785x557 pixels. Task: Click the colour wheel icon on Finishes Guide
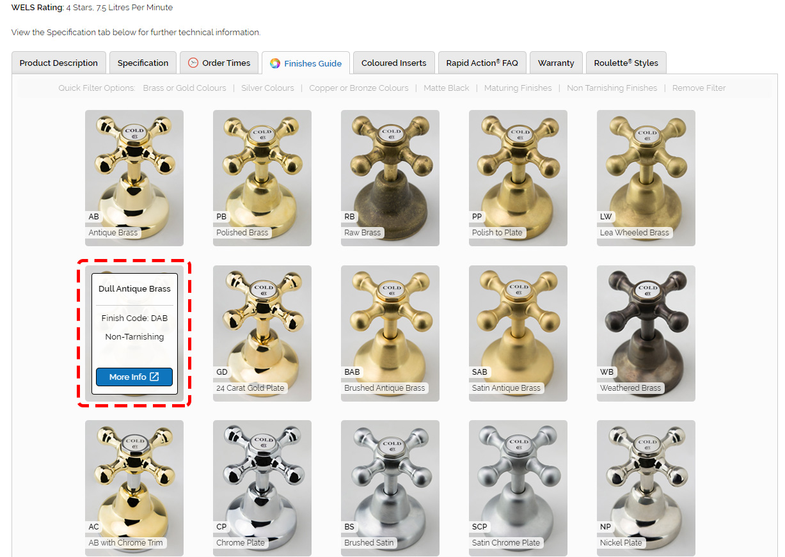pyautogui.click(x=275, y=63)
